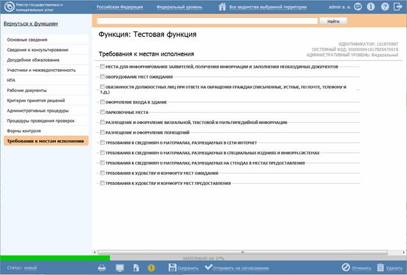Click the floppy disk save icon

click(x=172, y=267)
